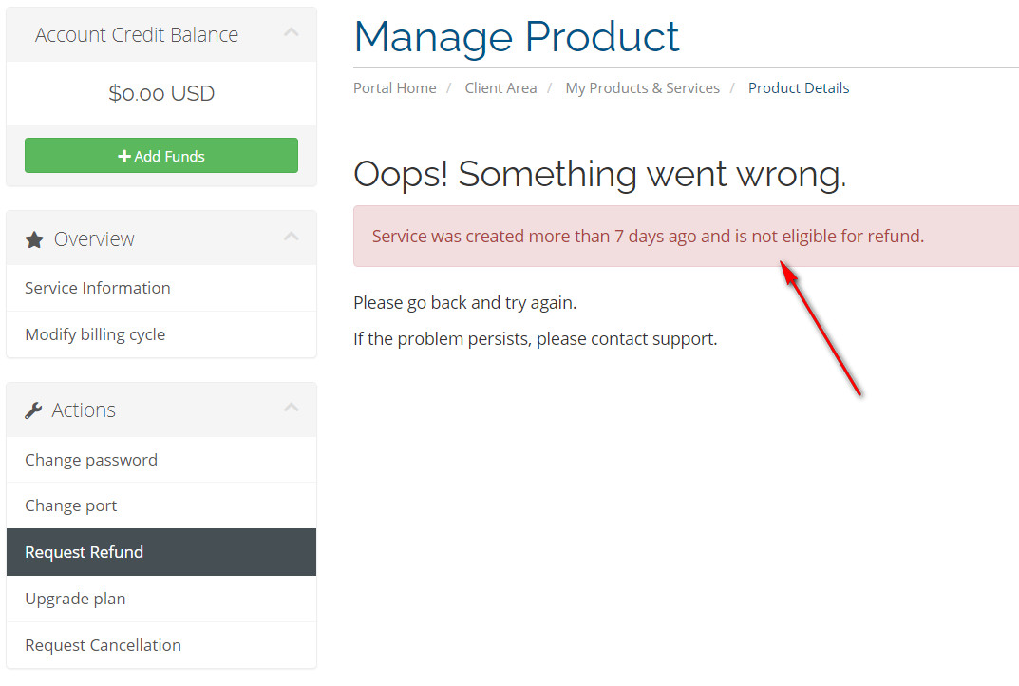Select the highlighted Request Refund item
This screenshot has height=686, width=1019.
tap(85, 552)
